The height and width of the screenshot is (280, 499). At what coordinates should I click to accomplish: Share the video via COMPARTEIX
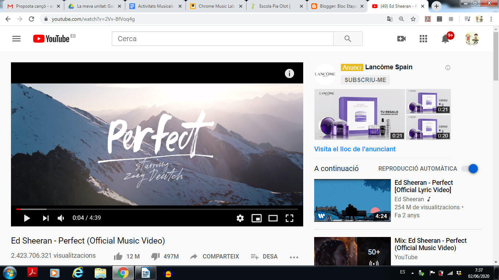(214, 256)
